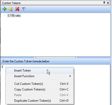Image resolution: width=112 pixels, height=105 pixels.
Task: Click the yellow folder icon in toolbar
Action: 11,9
